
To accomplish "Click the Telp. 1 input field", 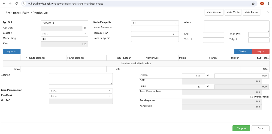I will click(x=214, y=40).
